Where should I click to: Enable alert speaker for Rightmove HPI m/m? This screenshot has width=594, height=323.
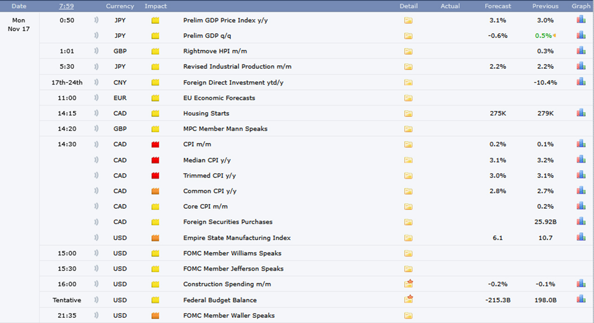coord(97,51)
